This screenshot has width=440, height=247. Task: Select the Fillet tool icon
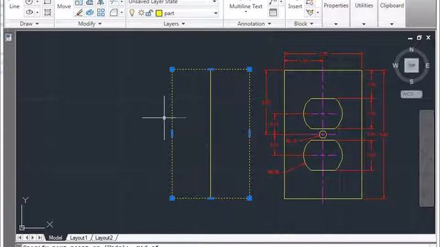[113, 12]
